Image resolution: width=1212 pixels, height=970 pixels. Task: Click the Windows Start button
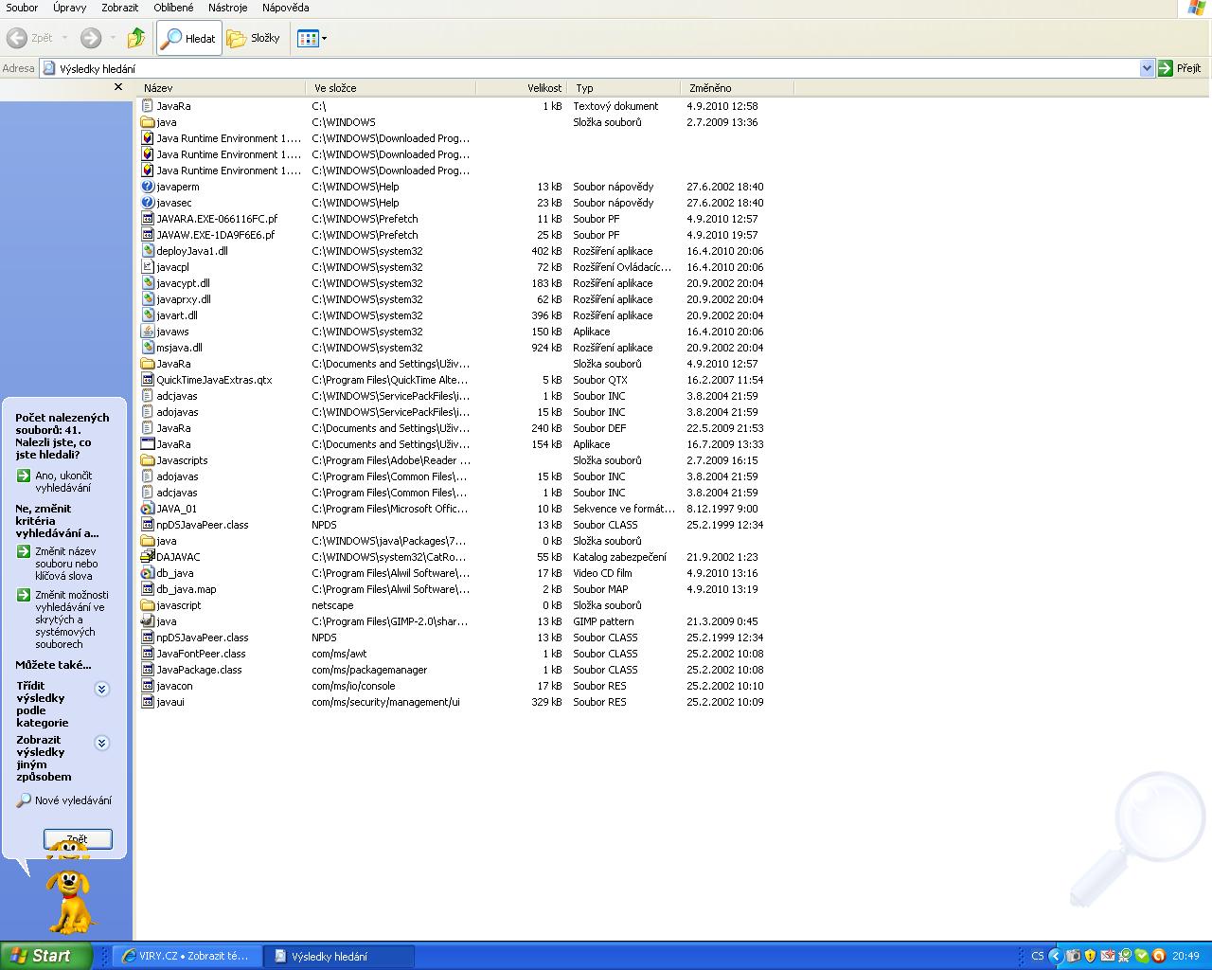(x=45, y=956)
